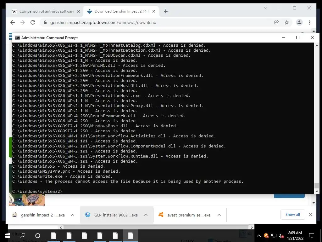Switch to the Comparison of antivirus software tab

47,11
